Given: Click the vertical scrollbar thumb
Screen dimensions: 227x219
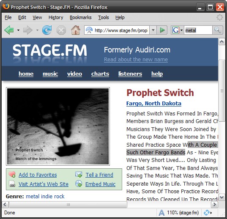Looking at the screenshot, I should 222,91.
